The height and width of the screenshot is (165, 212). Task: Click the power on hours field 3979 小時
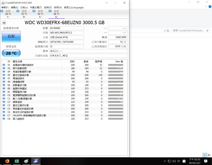118,46
